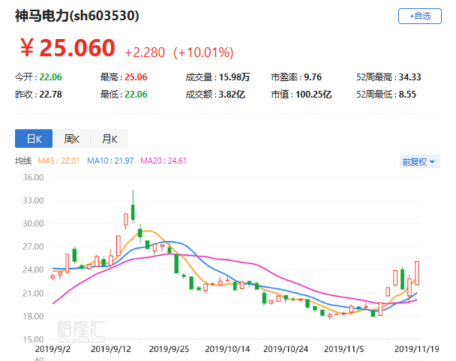Click the 今开 value 22.06
Screen dimensions: 456x361
tap(50, 77)
